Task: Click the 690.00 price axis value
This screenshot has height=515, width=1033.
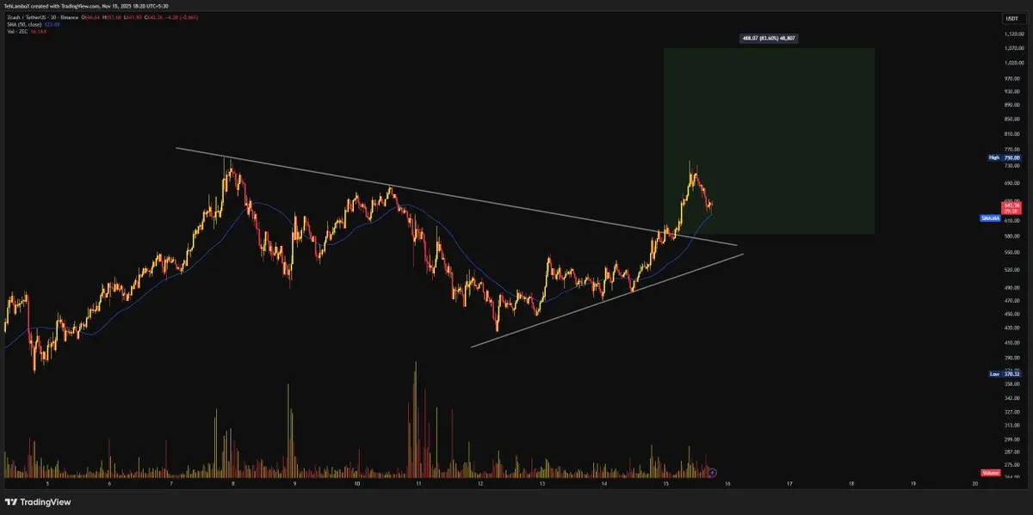Action: (1011, 183)
